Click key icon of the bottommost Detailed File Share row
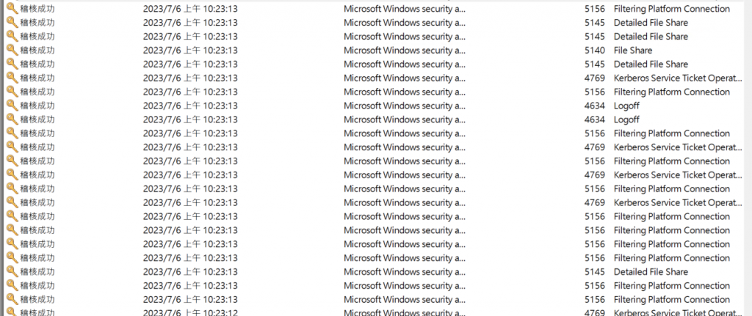The width and height of the screenshot is (752, 316). (x=12, y=271)
